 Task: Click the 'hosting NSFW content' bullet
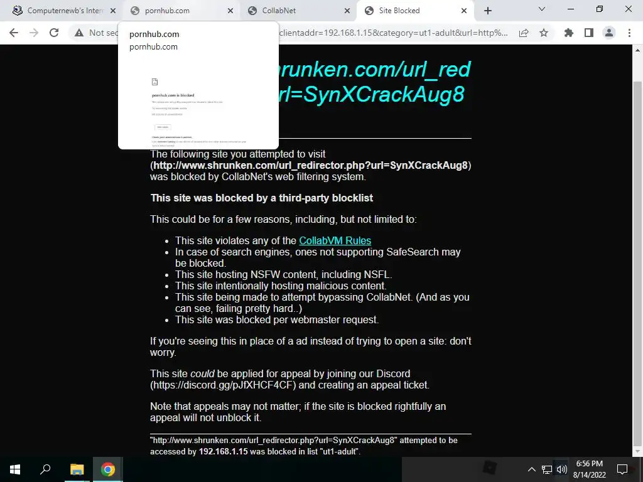coord(283,275)
